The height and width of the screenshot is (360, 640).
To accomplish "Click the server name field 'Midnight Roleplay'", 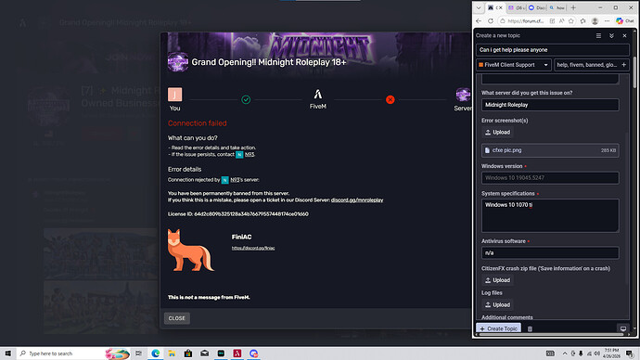I will 550,105.
